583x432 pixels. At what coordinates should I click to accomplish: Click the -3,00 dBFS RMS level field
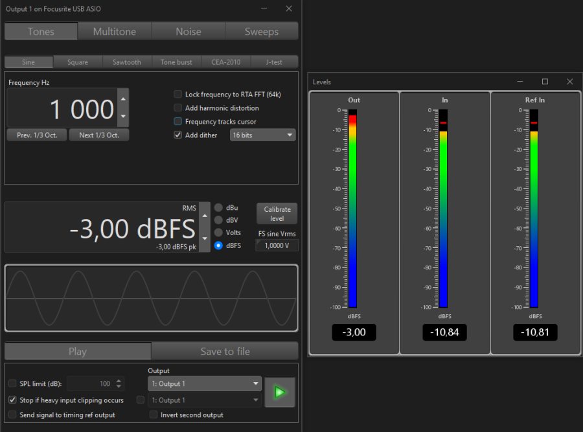[102, 227]
